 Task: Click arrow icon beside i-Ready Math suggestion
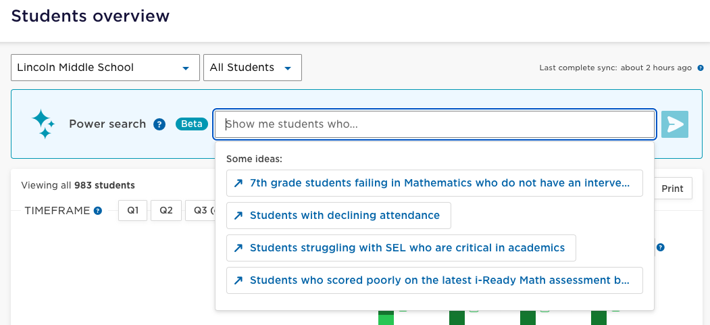point(238,280)
